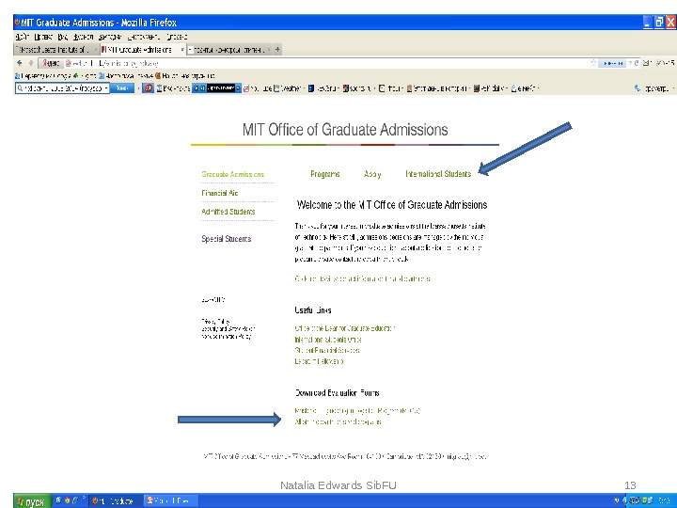The width and height of the screenshot is (677, 508).
Task: Open the first menu bar item (File)
Action: click(x=22, y=37)
